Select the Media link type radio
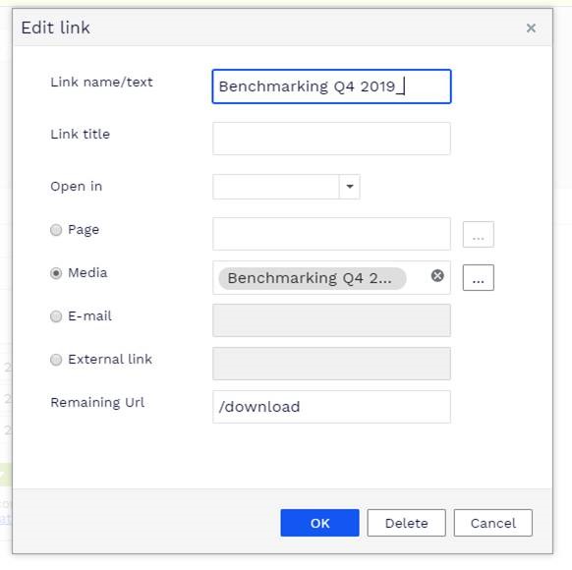Screen dimensions: 572x570 tap(56, 273)
